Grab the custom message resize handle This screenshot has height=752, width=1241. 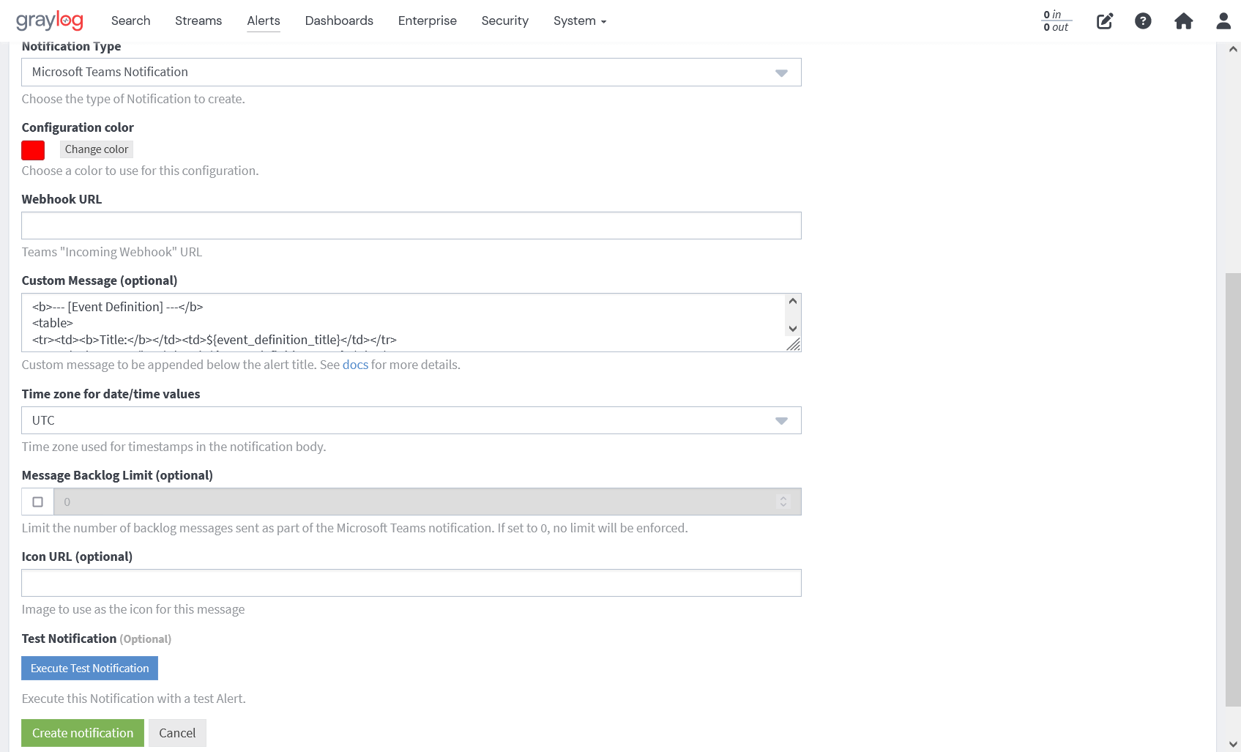pos(793,344)
